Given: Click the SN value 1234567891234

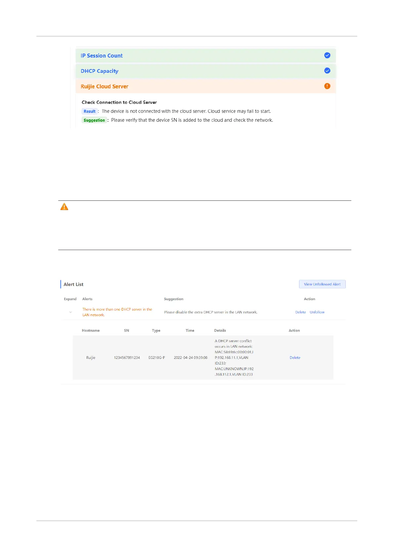Looking at the screenshot, I should point(127,358).
